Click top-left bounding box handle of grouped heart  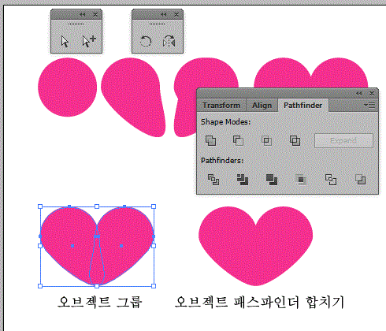(x=40, y=206)
